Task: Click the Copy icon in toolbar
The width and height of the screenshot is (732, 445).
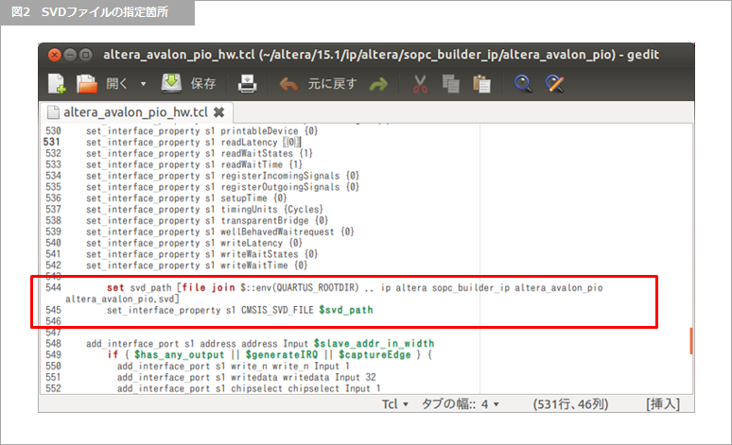Action: (x=451, y=84)
